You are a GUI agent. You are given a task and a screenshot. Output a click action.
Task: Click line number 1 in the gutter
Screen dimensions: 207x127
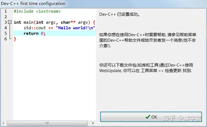coord(5,11)
